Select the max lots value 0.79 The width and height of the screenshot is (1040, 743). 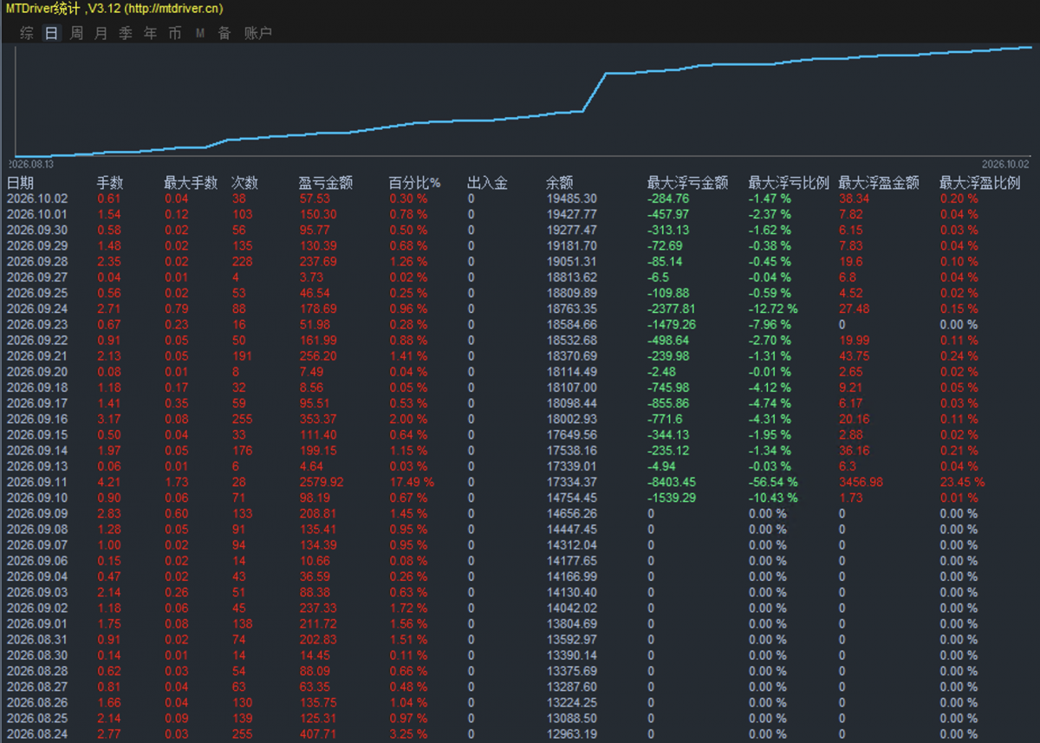(x=177, y=309)
